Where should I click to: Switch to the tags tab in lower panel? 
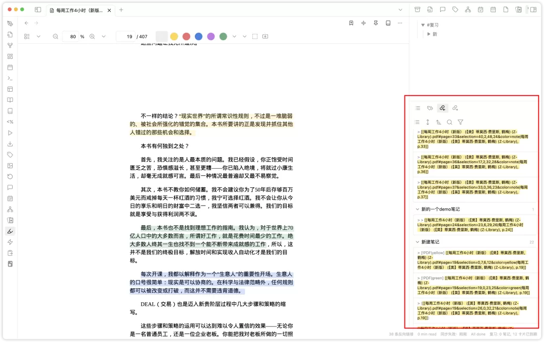click(430, 108)
